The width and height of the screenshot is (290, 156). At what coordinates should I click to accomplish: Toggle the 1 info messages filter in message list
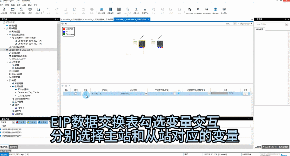[x=42, y=122]
